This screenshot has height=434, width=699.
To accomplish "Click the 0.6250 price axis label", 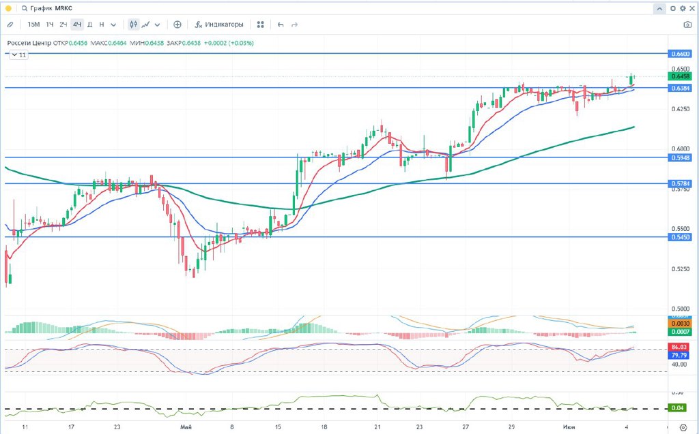I will [x=681, y=109].
